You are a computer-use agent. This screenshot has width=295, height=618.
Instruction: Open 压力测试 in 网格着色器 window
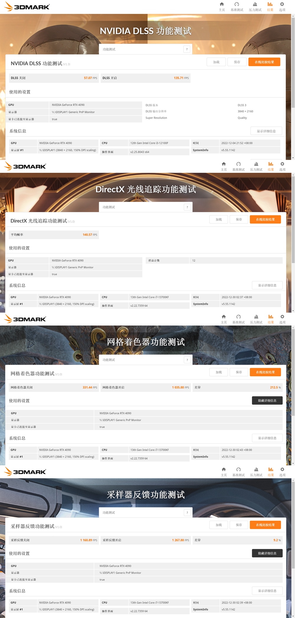[256, 319]
